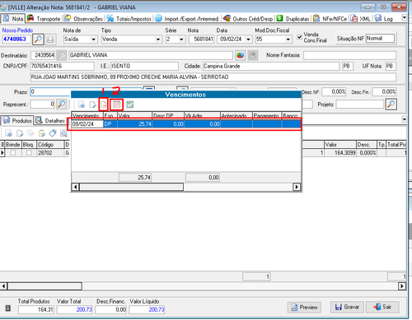Open Destinatário lookup icon next to 2439564
The width and height of the screenshot is (412, 320).
coord(62,56)
